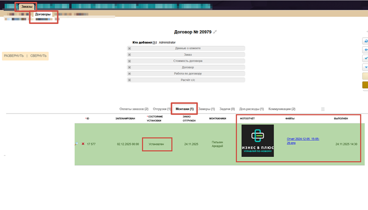Open the Коммуникации tab

click(282, 109)
